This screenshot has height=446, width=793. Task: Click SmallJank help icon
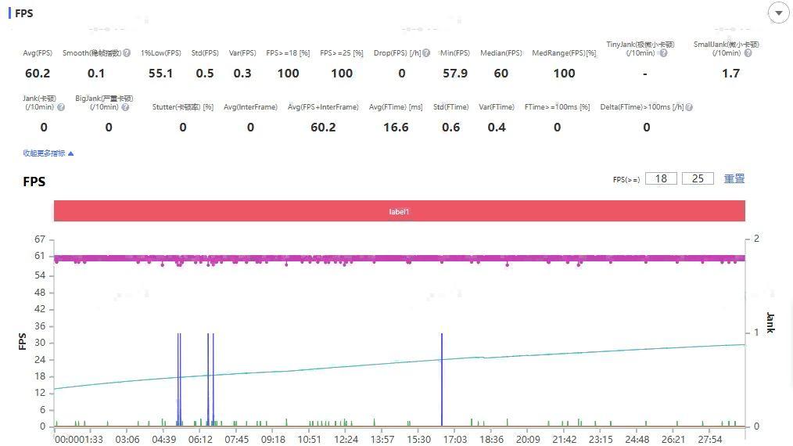coord(748,53)
